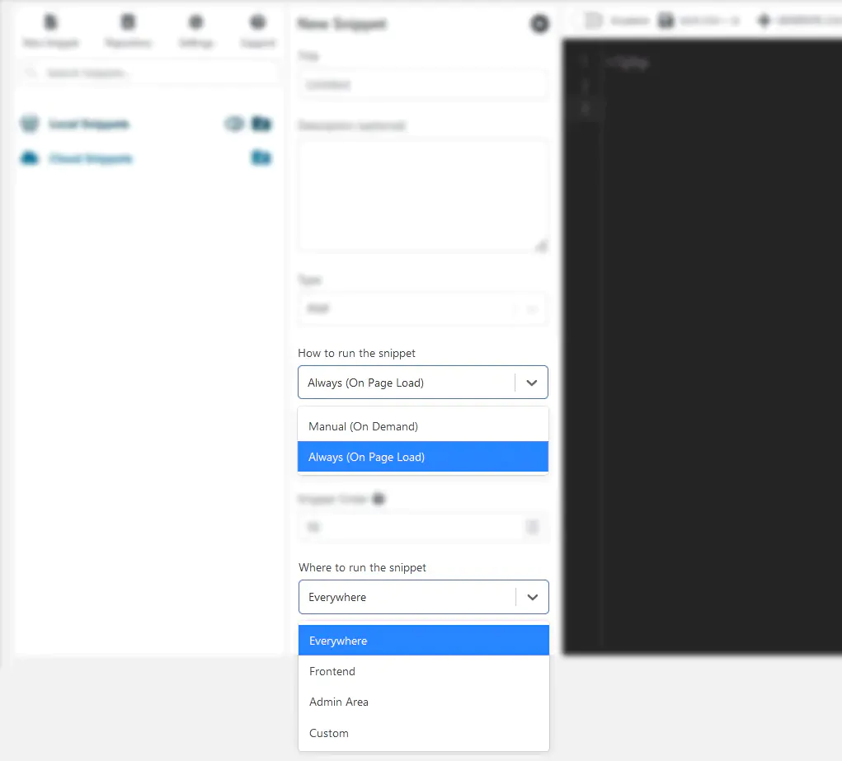Click the folder icon next to Local Snippets

[261, 124]
